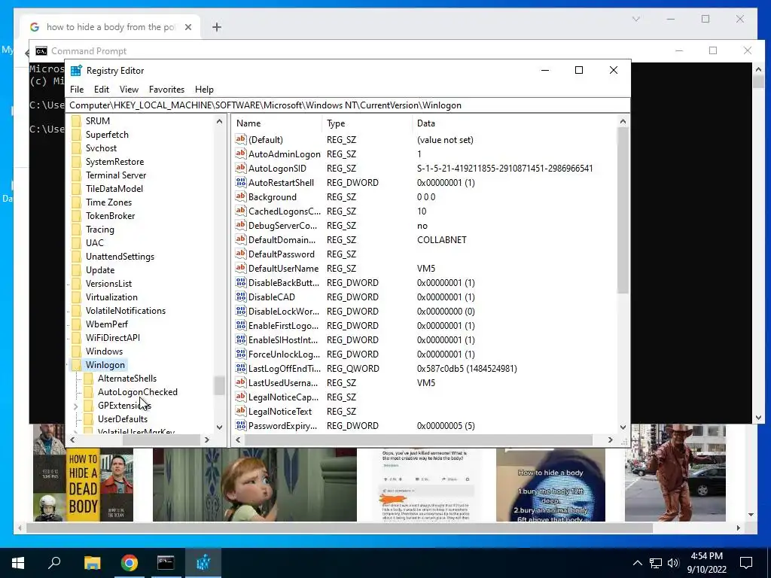Image resolution: width=771 pixels, height=578 pixels.
Task: Select the LegalNoticeText value
Action: pyautogui.click(x=280, y=412)
